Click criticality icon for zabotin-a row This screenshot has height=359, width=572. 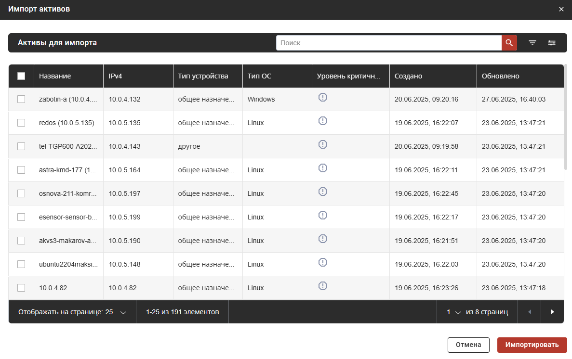coord(323,97)
